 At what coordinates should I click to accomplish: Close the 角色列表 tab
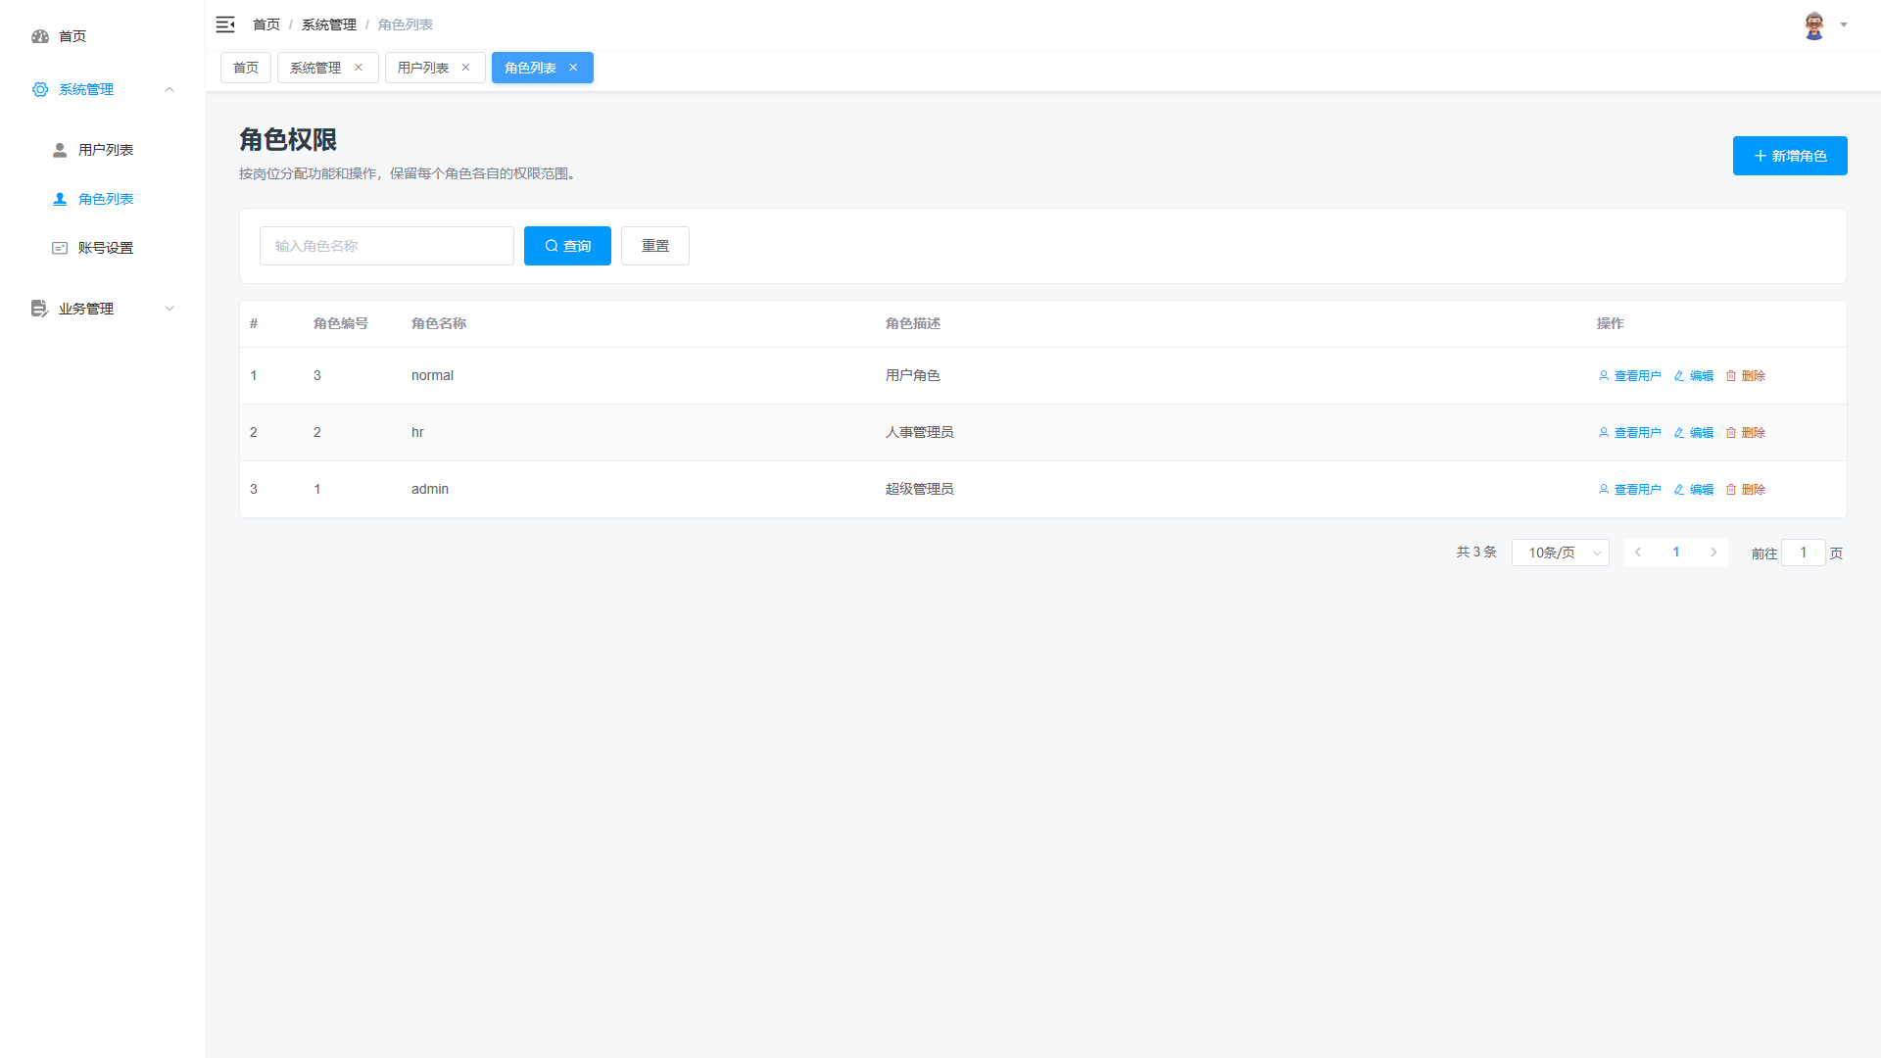point(573,68)
